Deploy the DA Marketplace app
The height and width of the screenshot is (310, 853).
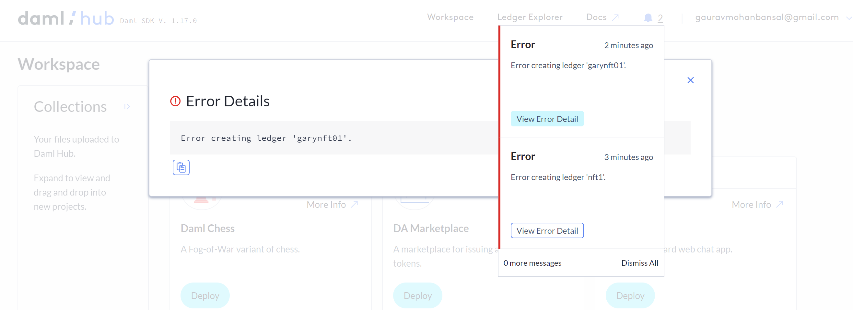click(x=417, y=295)
